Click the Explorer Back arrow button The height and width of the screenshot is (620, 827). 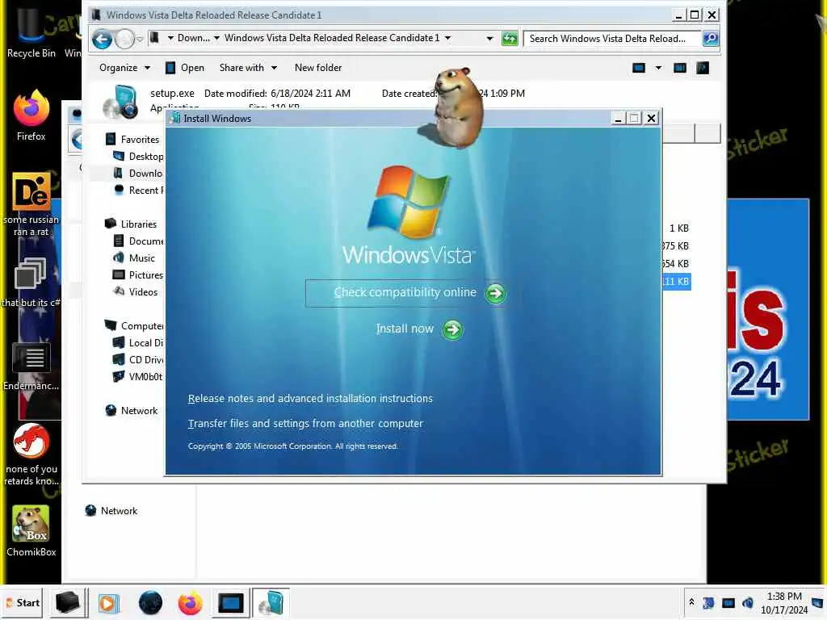click(102, 39)
